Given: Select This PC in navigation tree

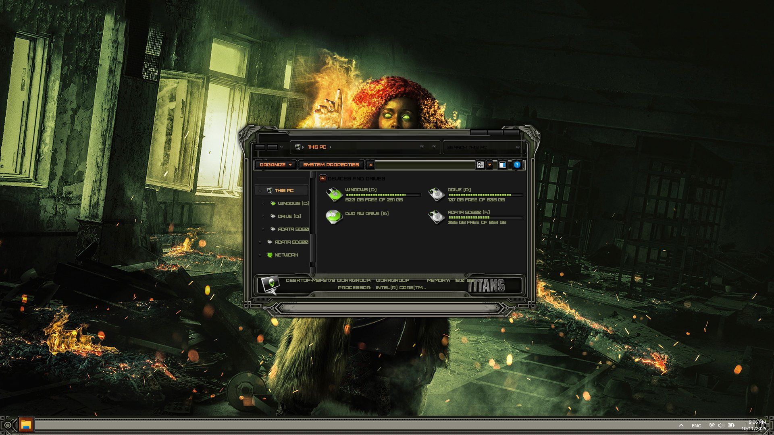Looking at the screenshot, I should coord(284,191).
